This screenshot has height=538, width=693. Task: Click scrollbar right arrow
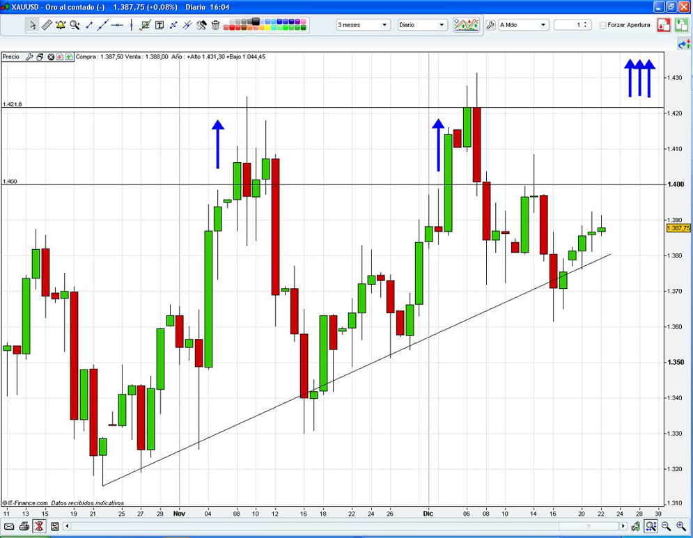[x=623, y=526]
